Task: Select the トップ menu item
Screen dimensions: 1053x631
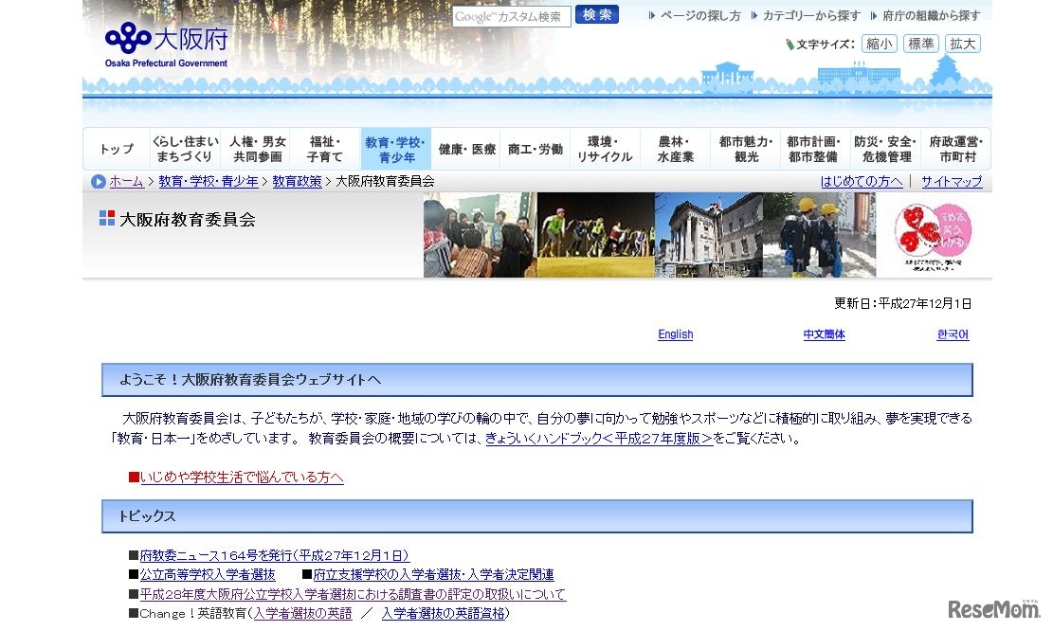Action: click(x=115, y=148)
